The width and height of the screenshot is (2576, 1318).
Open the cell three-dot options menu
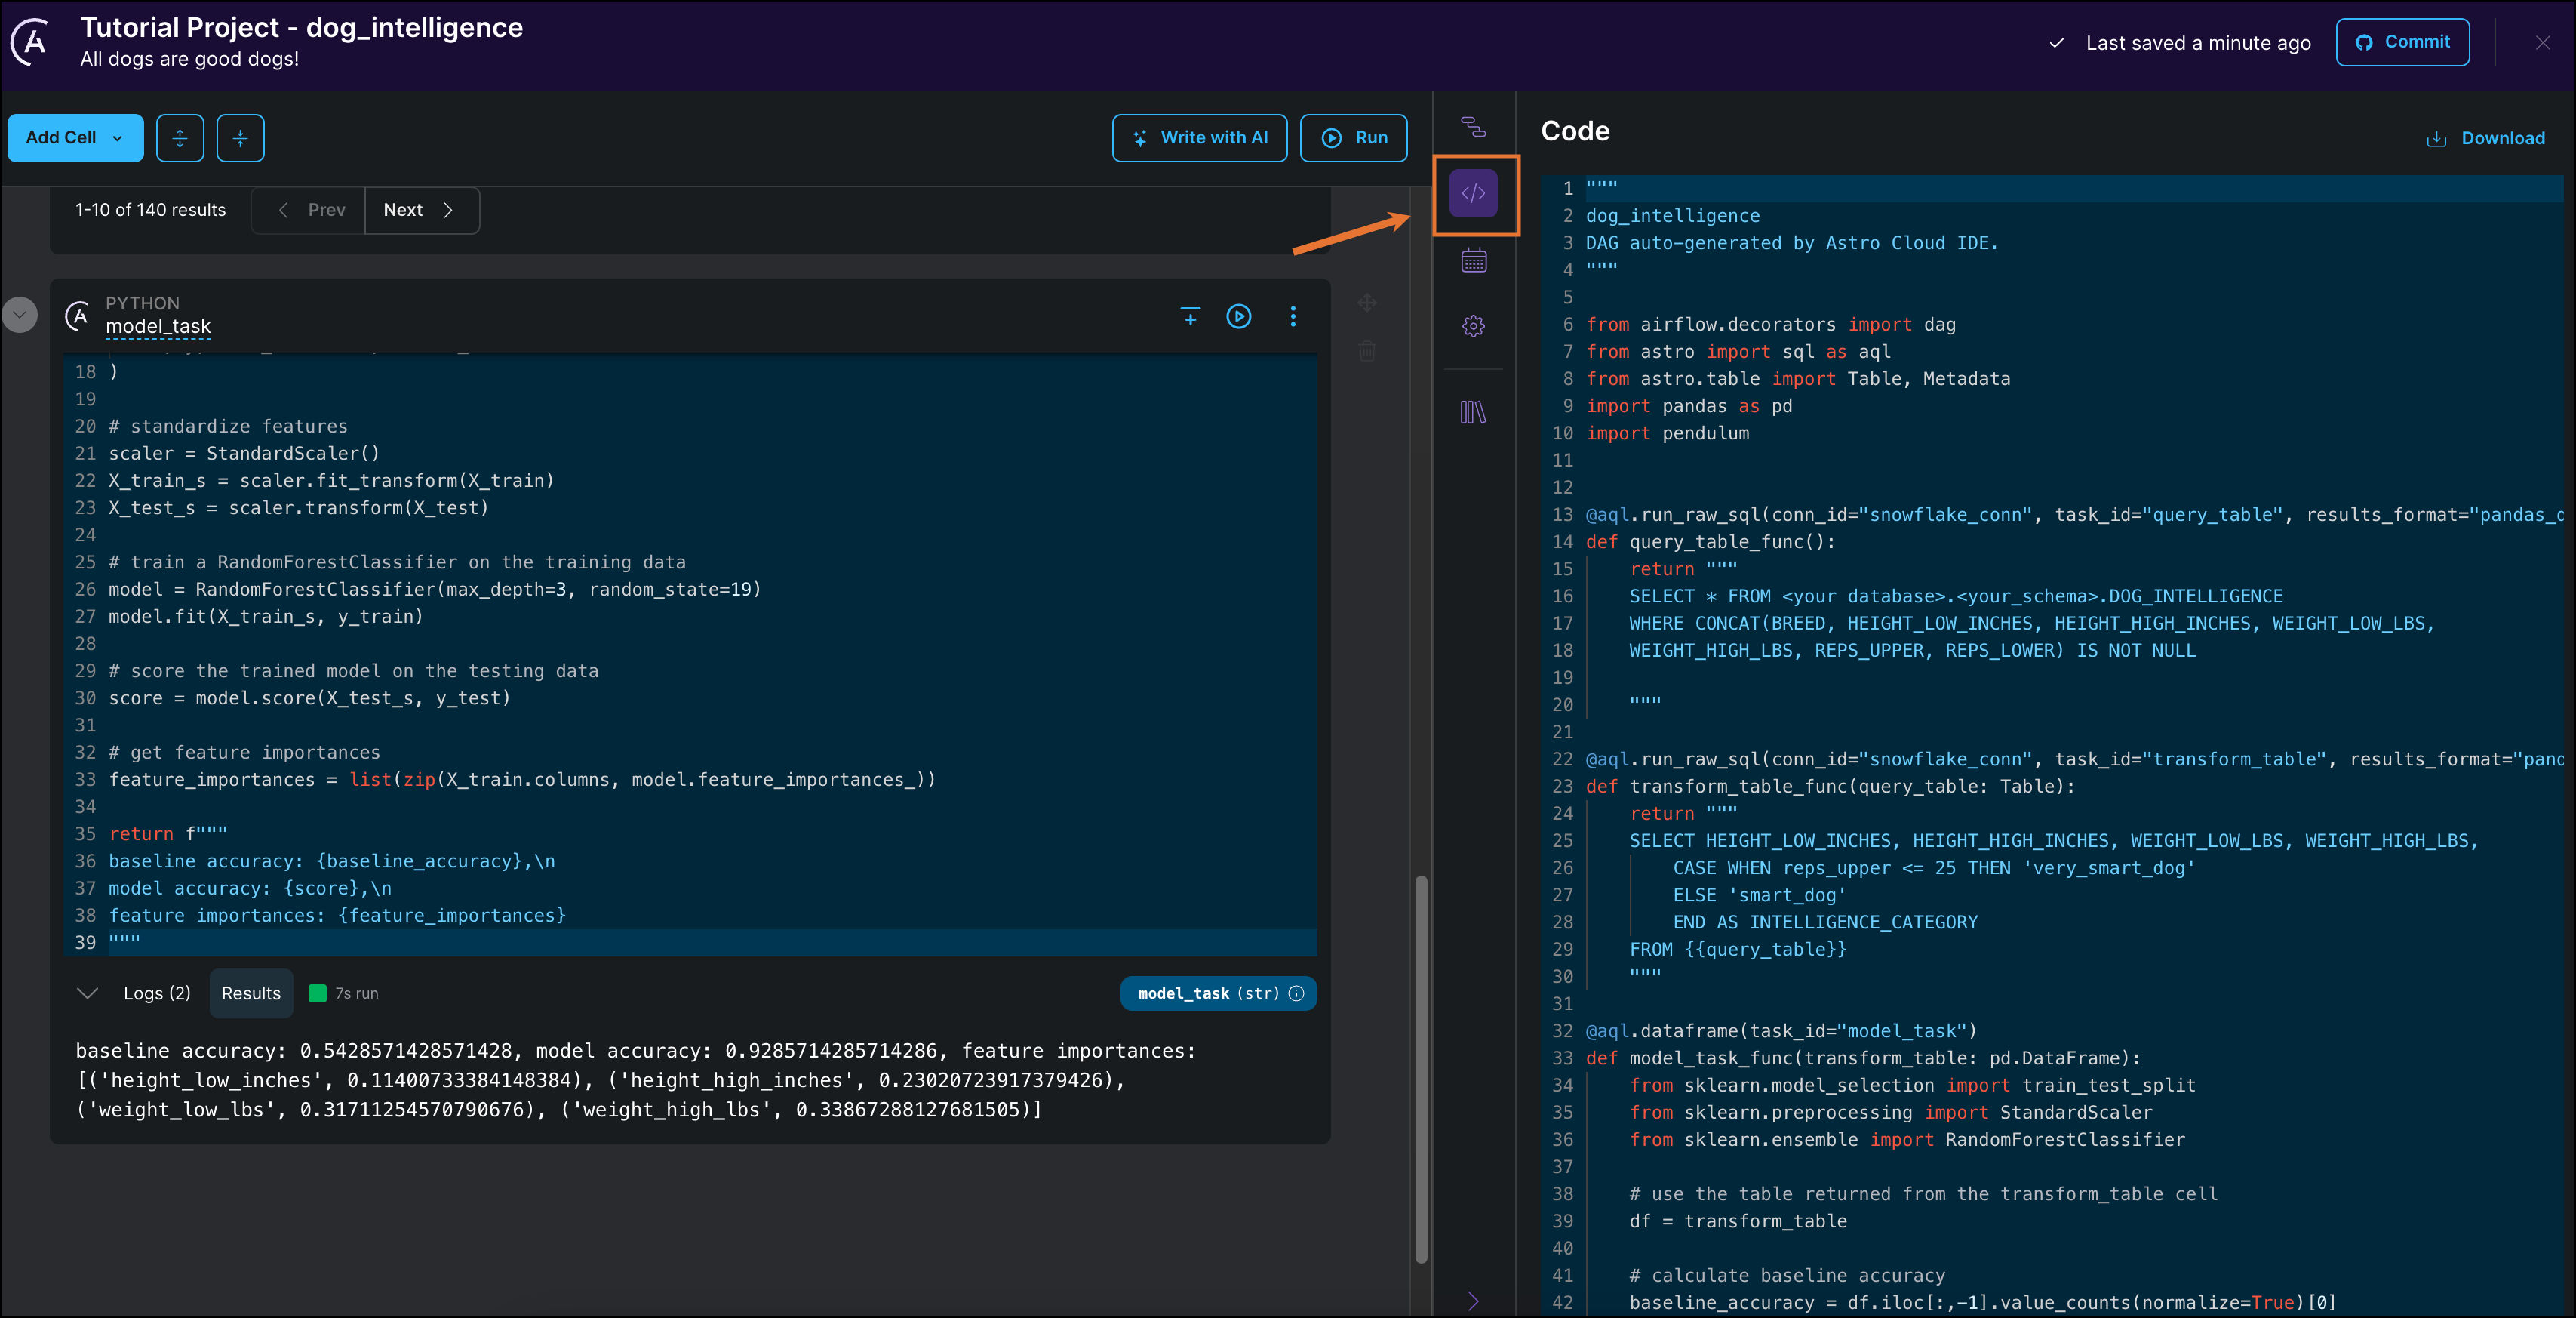tap(1293, 316)
